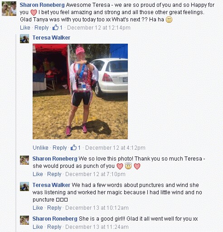Open the 'December 13 at 11:24am' timestamp

coord(97,227)
